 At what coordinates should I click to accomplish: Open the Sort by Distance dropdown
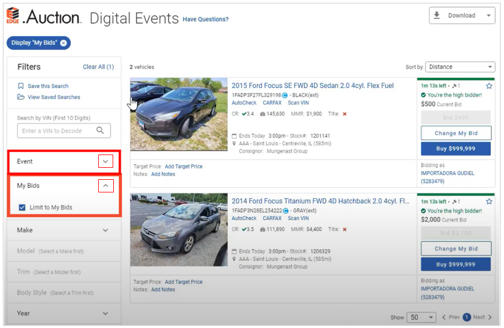pyautogui.click(x=460, y=67)
